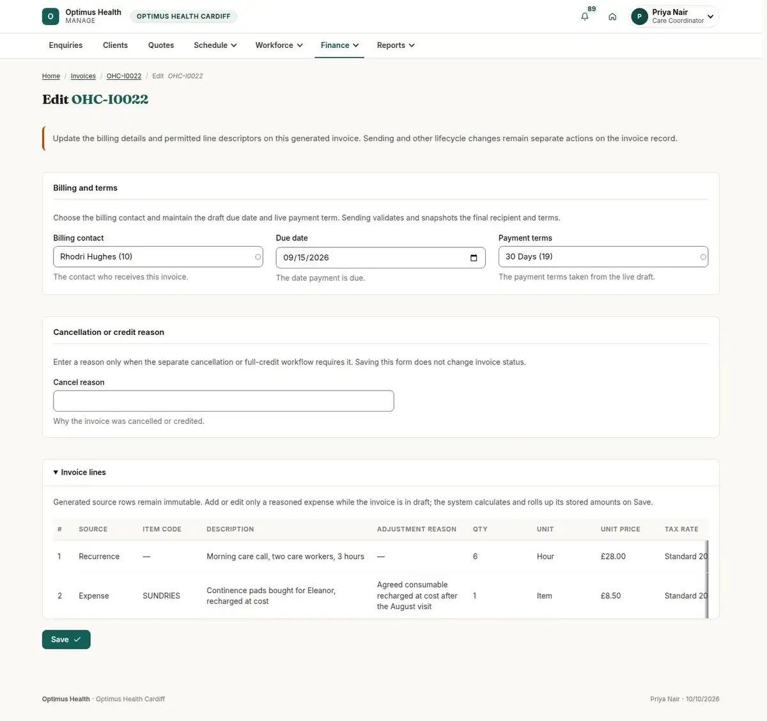Clear the Billing contact selection icon

click(x=258, y=257)
